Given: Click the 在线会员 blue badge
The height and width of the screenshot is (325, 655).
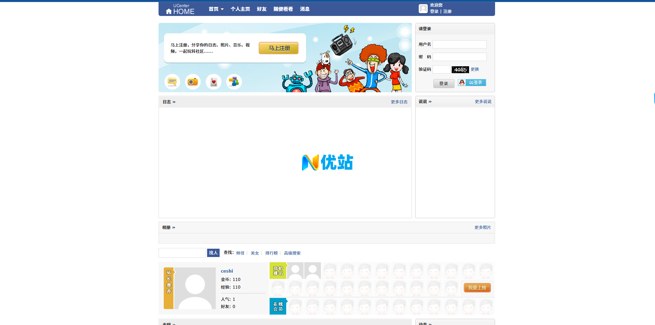Looking at the screenshot, I should (278, 306).
